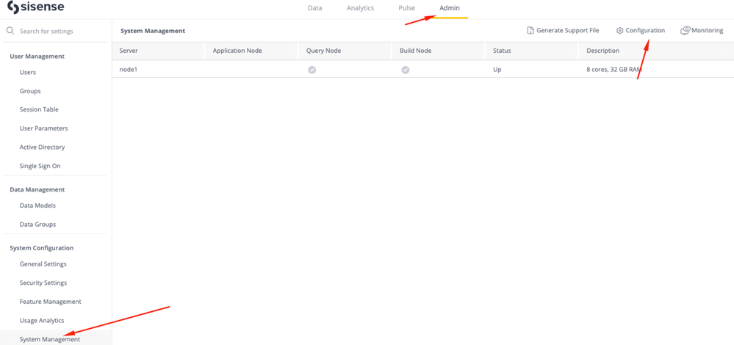Open Feature Management settings
This screenshot has height=345, width=734.
point(50,302)
